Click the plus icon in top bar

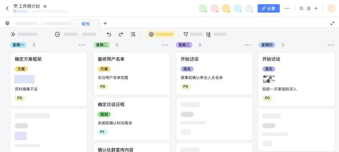[x=316, y=8]
